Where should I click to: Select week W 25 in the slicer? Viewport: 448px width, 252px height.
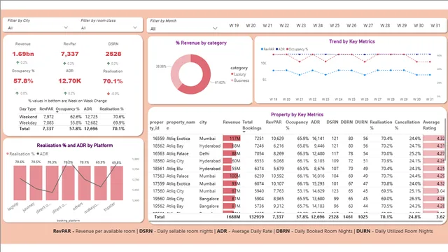click(335, 25)
